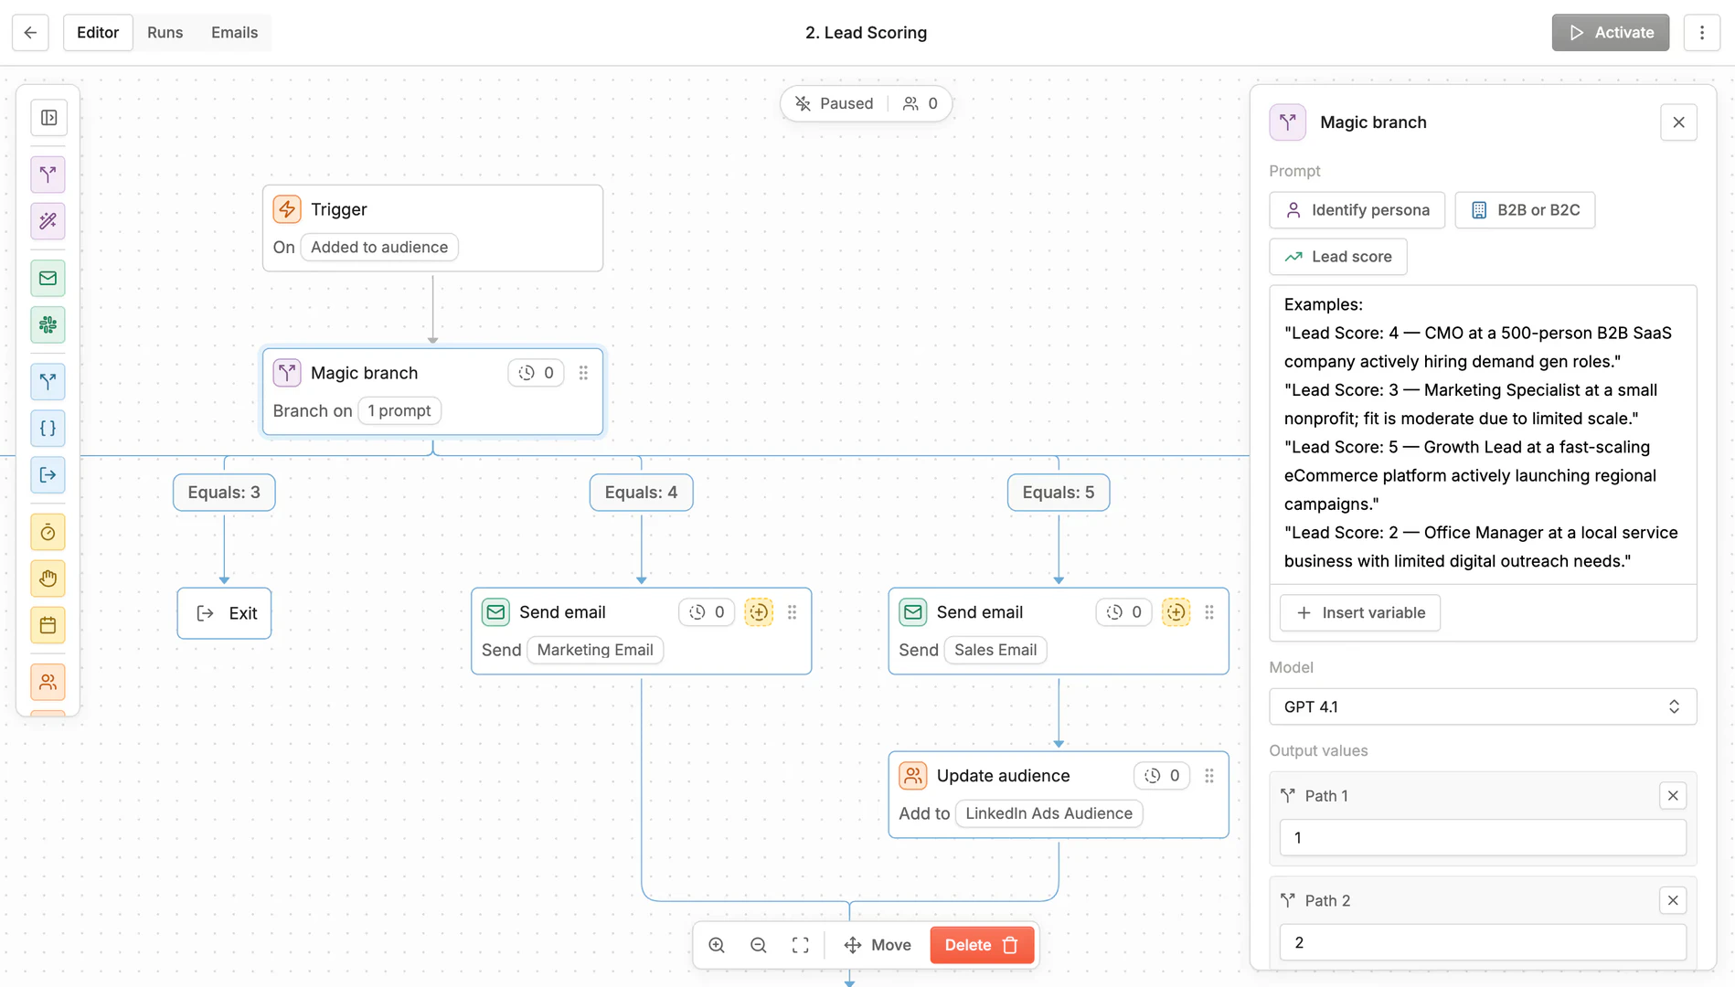1735x987 pixels.
Task: Click the Activate button
Action: [x=1610, y=32]
